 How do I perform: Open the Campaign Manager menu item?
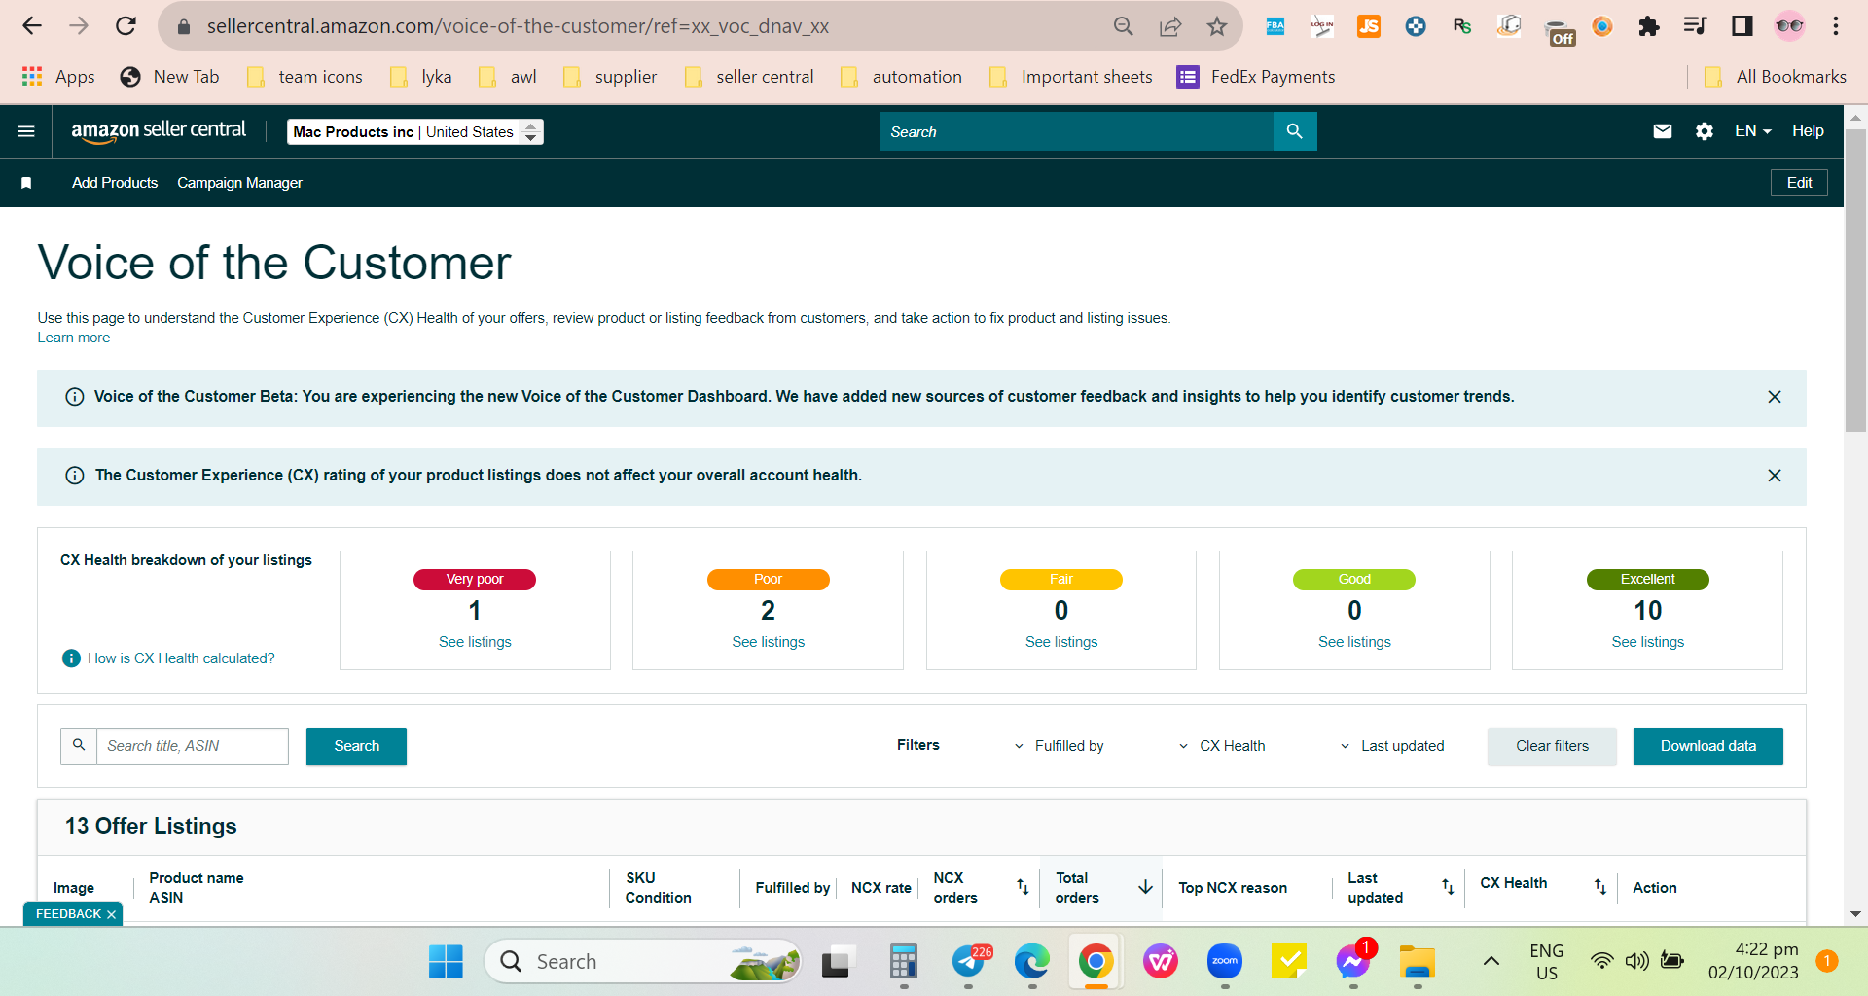tap(239, 183)
